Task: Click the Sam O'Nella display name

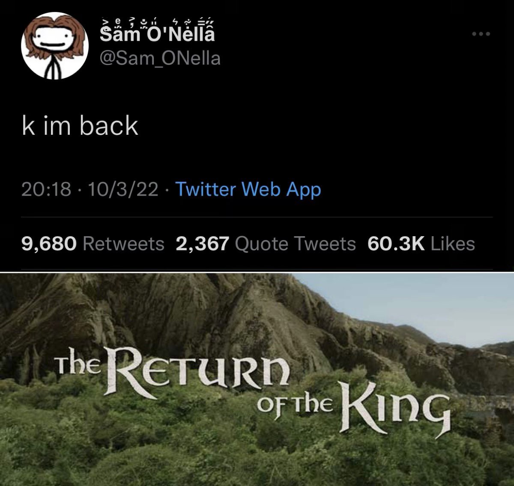Action: [x=157, y=35]
